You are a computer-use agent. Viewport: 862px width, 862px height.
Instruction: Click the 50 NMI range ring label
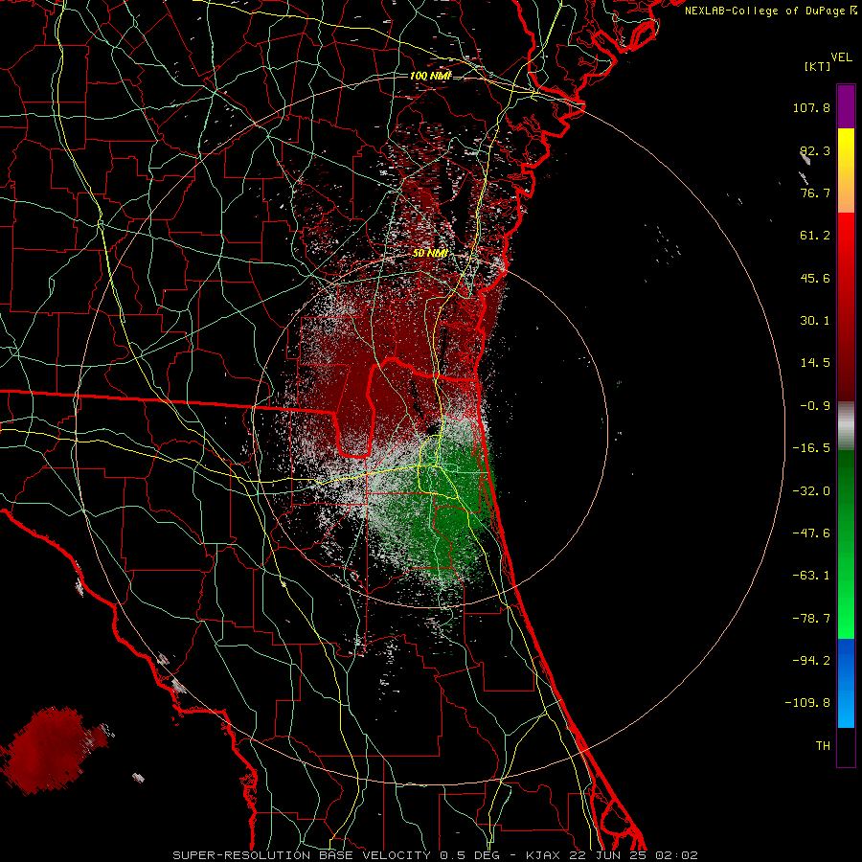(430, 253)
